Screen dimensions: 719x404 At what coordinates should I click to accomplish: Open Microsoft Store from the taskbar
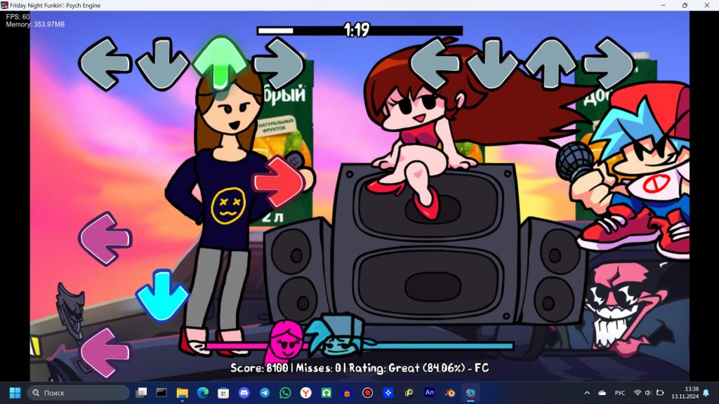[x=223, y=393]
